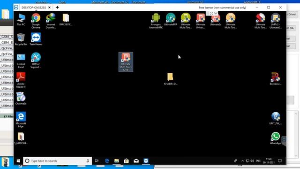Close the DESKTOP-GNSB2SS session tab
Viewport: 300px width, 169px height.
tap(49, 8)
